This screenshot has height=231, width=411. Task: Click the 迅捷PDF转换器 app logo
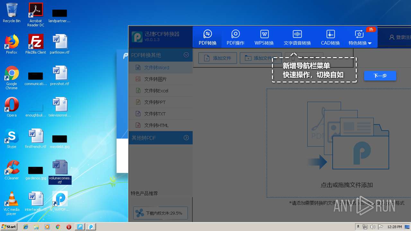tap(137, 37)
